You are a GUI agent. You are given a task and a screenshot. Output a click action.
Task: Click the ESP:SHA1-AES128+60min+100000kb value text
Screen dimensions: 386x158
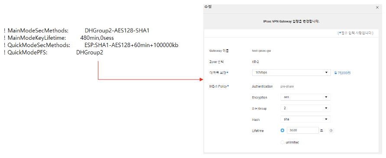131,45
